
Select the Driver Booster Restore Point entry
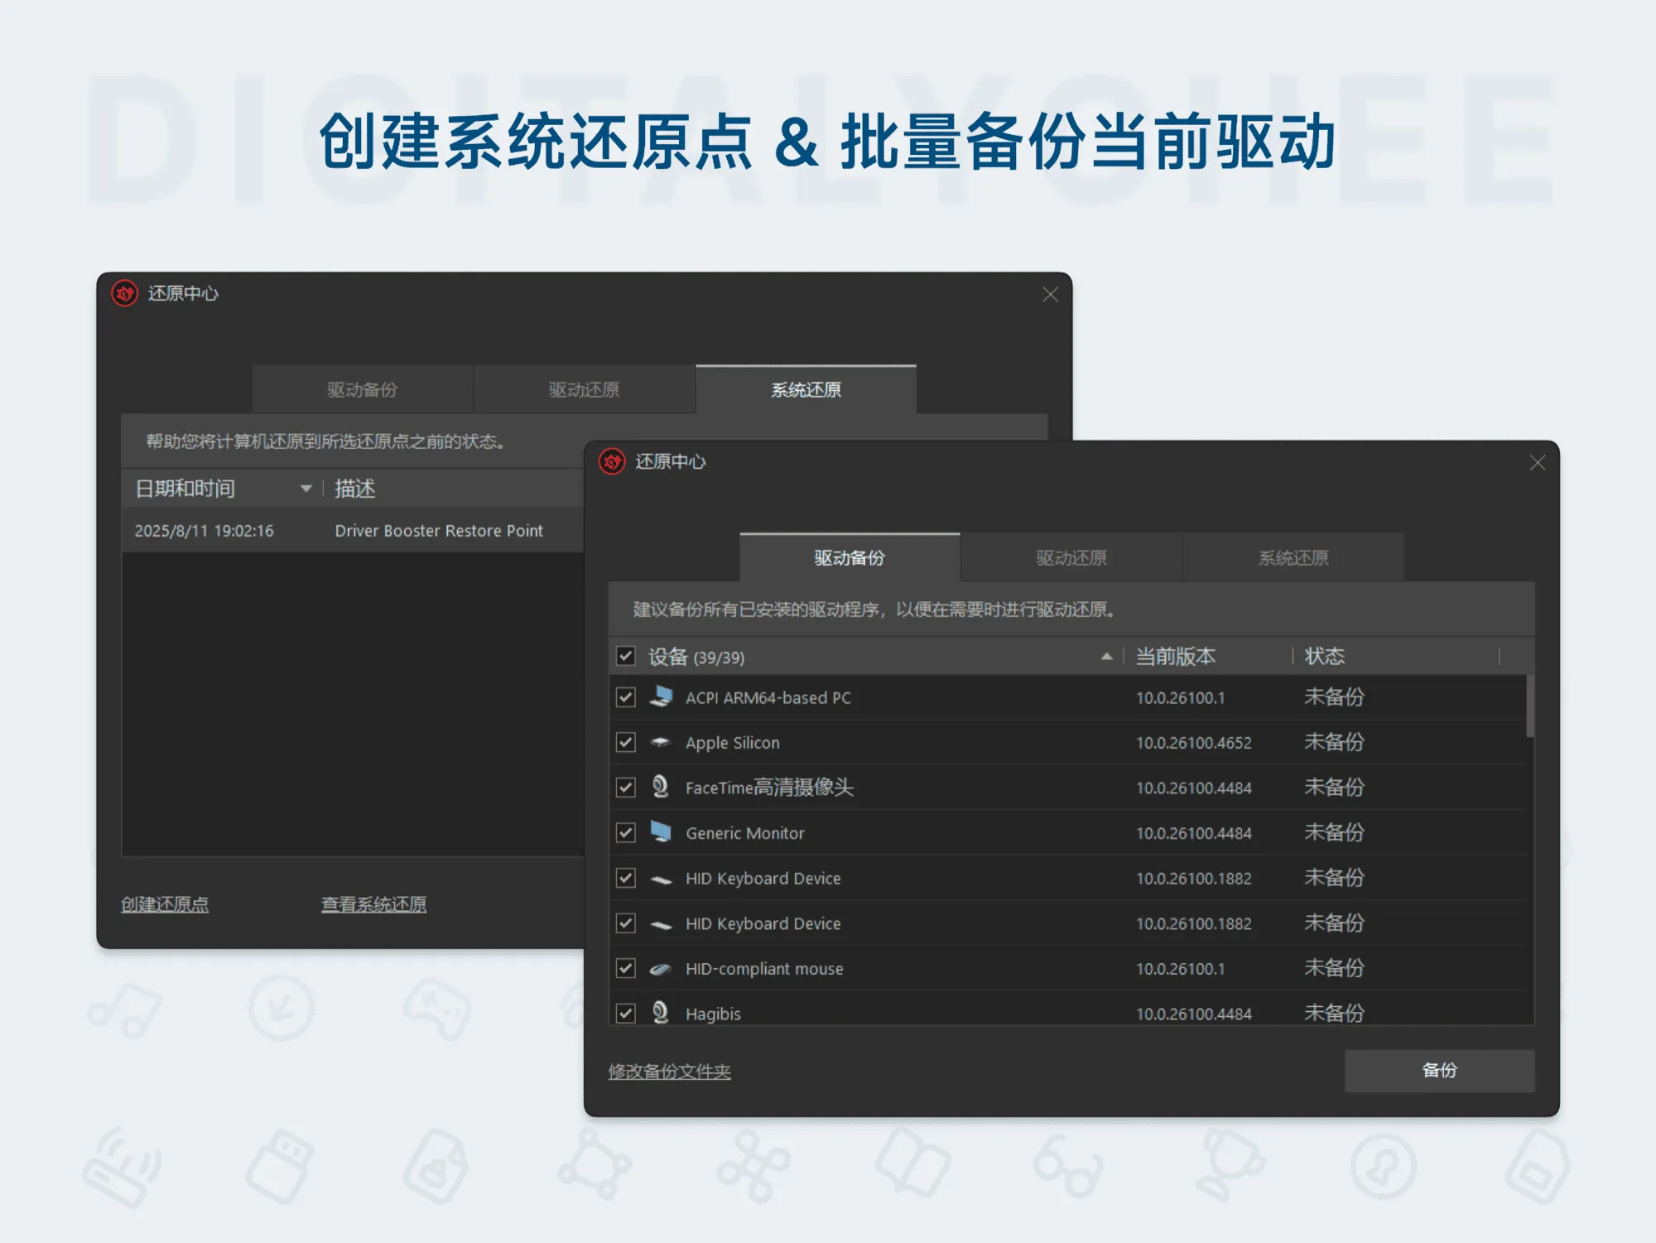point(439,531)
